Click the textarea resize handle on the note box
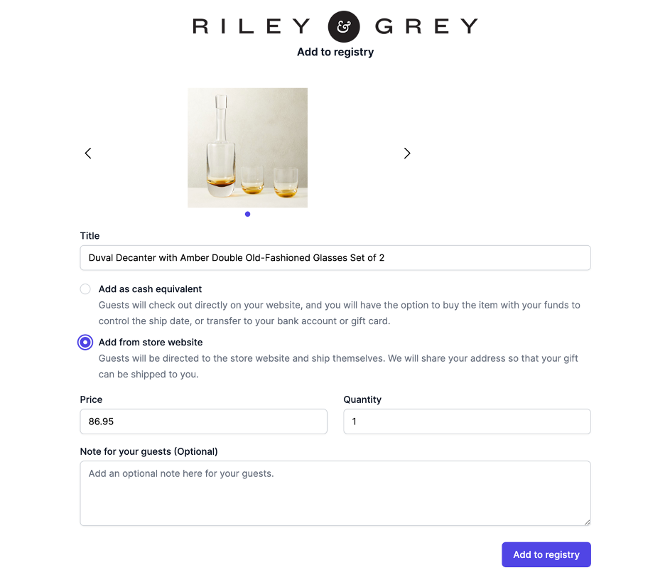Screen dimensions: 665x570 [x=587, y=522]
